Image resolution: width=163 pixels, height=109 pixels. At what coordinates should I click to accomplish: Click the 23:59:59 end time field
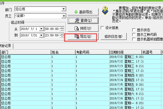(x=52, y=35)
